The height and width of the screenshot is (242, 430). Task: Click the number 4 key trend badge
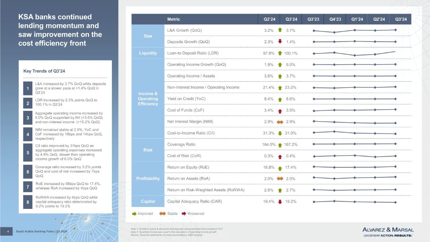[28, 134]
